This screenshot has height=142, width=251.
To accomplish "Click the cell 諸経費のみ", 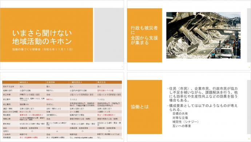I will (x=24, y=104).
